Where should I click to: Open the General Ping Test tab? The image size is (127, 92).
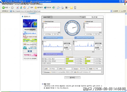(x=53, y=38)
